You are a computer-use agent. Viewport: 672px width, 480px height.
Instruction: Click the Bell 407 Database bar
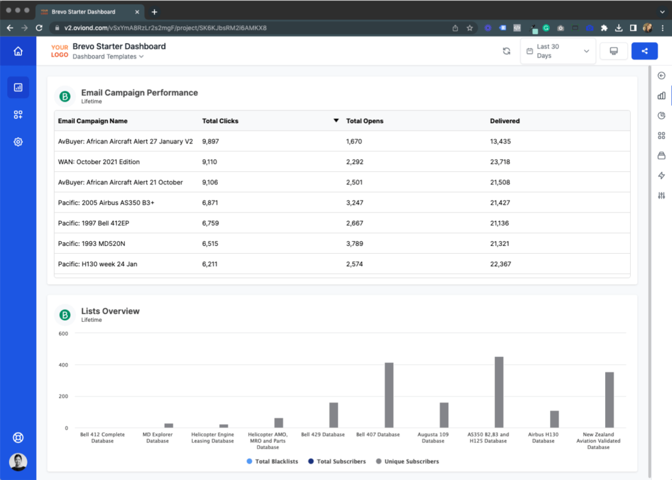pyautogui.click(x=389, y=395)
